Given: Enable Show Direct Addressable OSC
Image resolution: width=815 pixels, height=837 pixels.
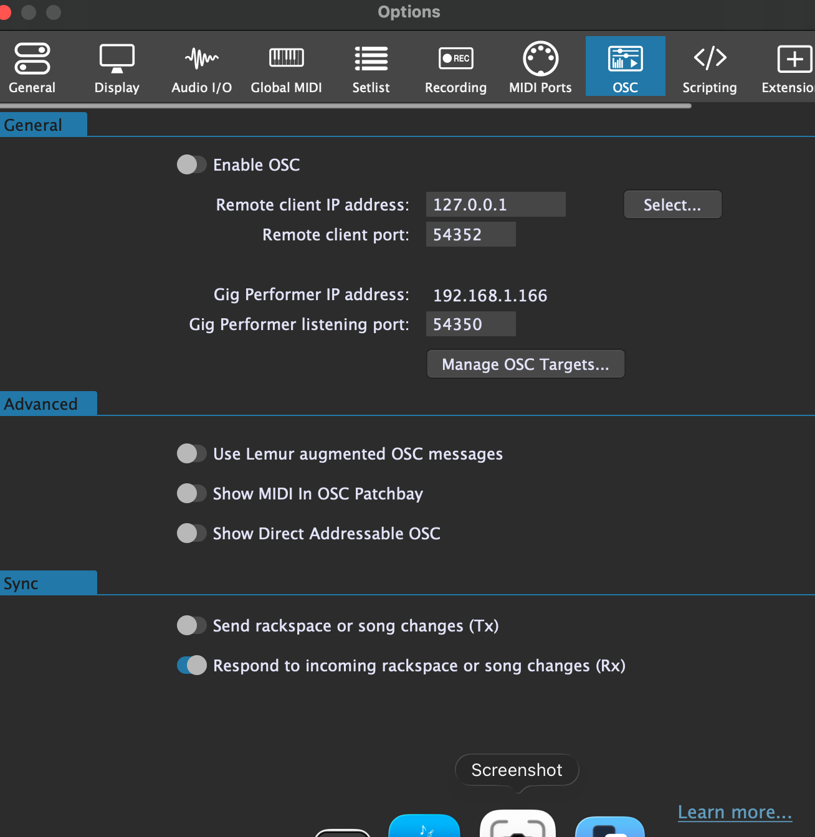Looking at the screenshot, I should tap(191, 534).
